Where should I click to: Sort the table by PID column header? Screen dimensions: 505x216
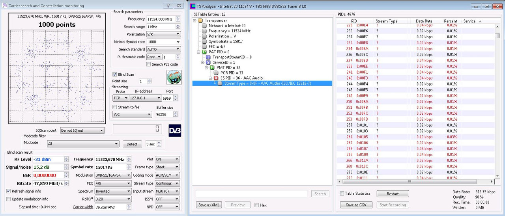353,21
